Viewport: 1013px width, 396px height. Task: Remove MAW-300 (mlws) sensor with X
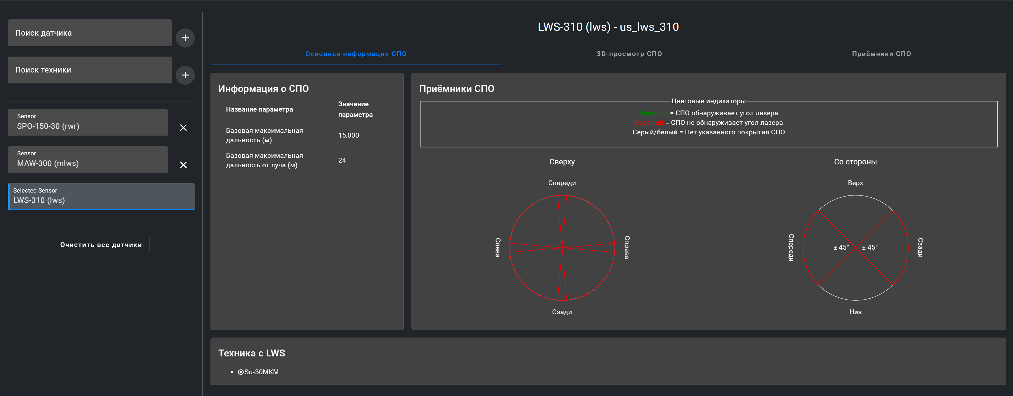click(x=183, y=165)
